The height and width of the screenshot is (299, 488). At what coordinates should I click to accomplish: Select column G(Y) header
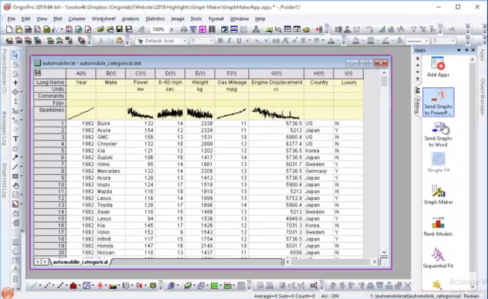coord(276,73)
